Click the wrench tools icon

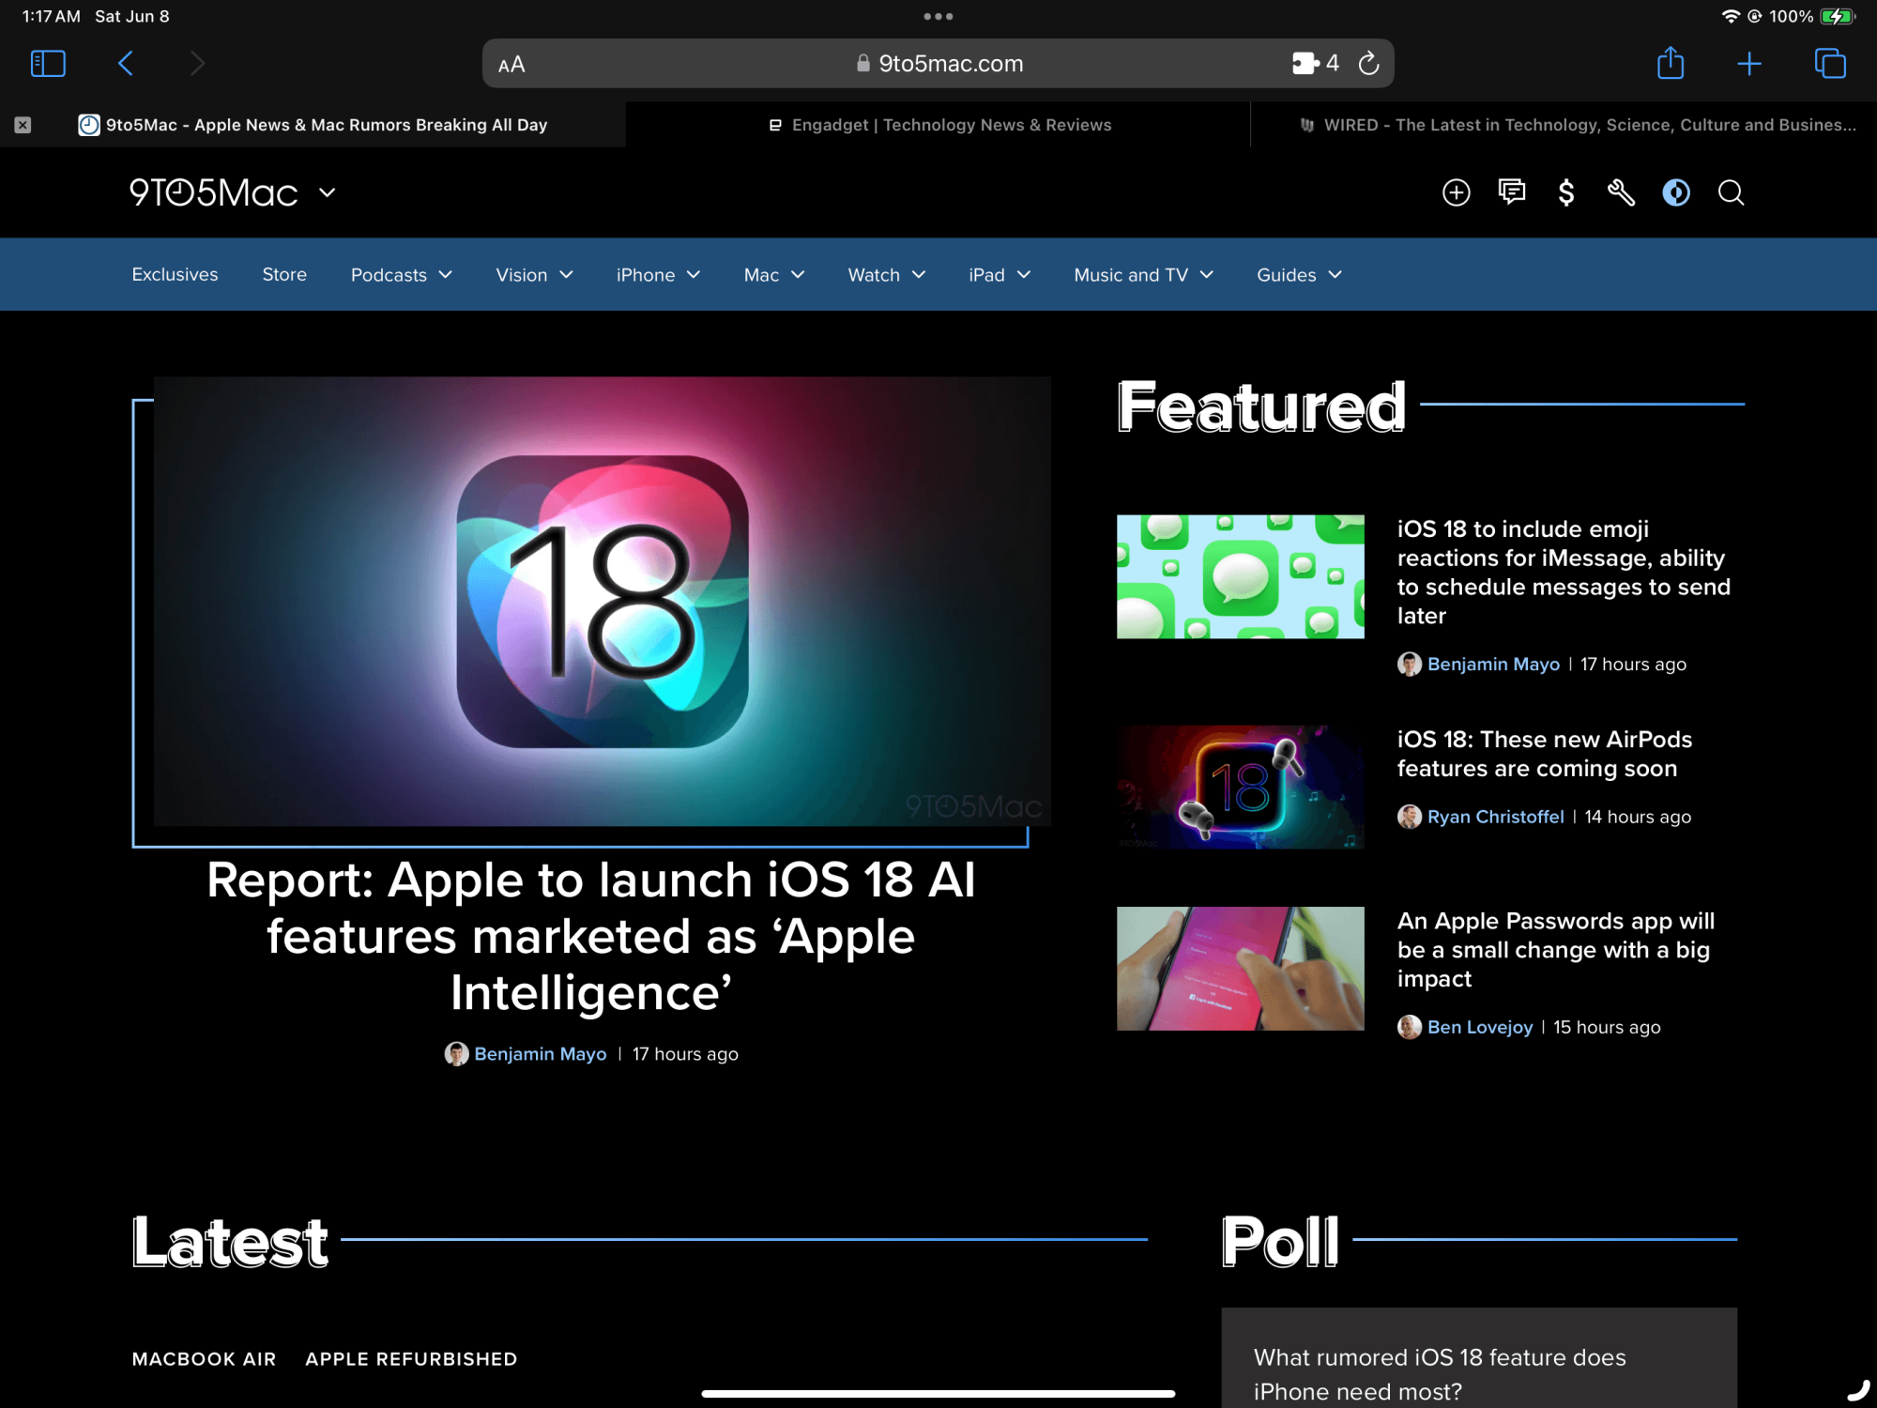1621,193
